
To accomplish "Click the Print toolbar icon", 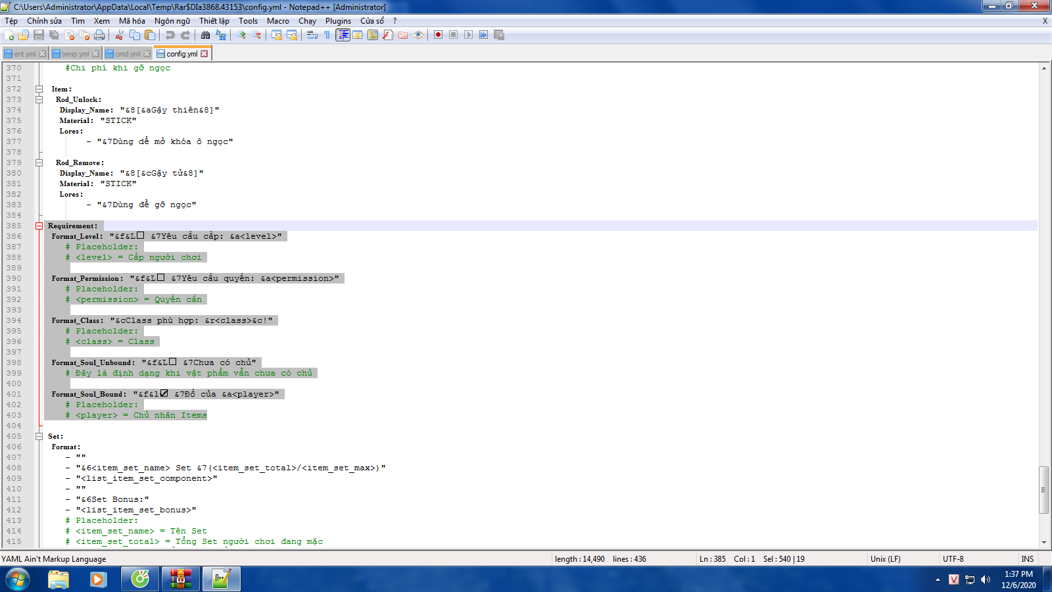I will coord(99,35).
